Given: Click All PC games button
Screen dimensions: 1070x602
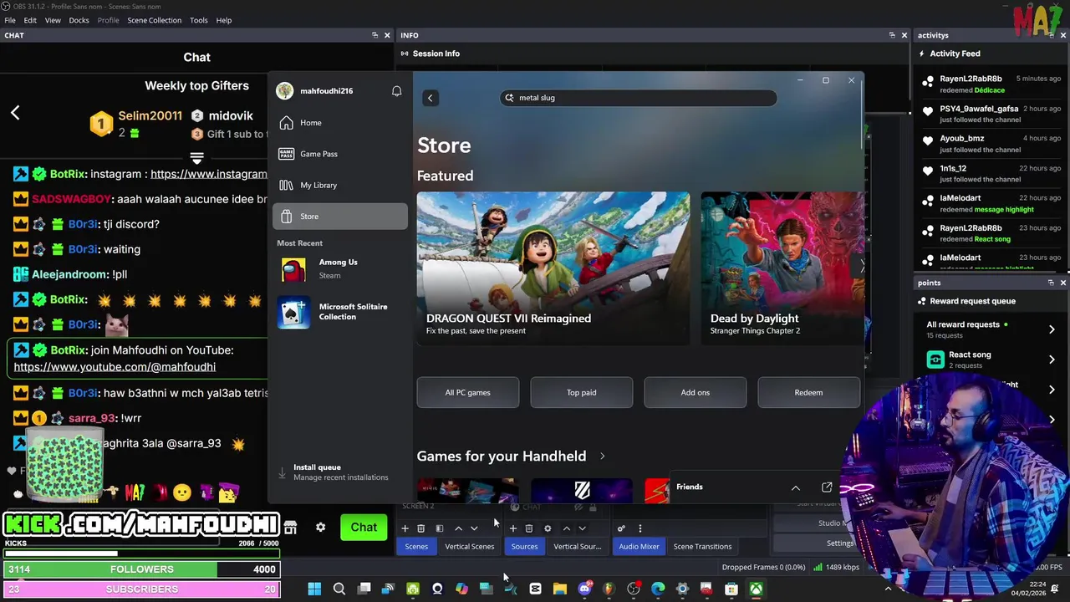Looking at the screenshot, I should [x=468, y=392].
